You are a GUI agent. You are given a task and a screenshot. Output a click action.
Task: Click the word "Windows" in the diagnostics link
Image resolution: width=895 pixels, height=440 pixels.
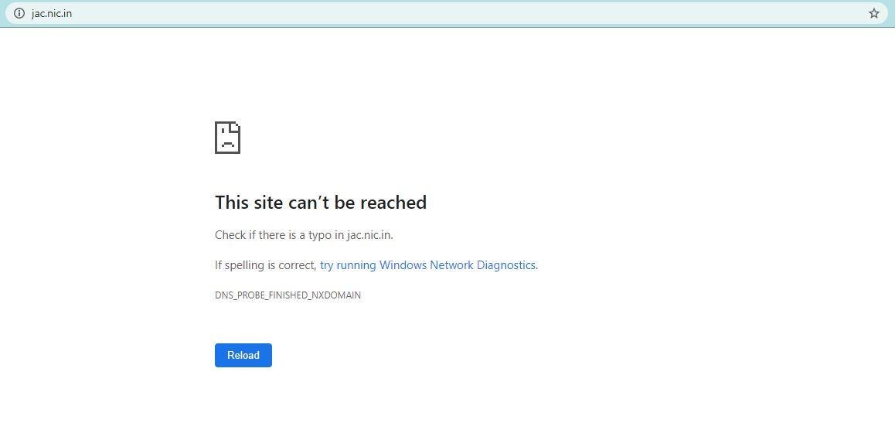click(x=403, y=265)
